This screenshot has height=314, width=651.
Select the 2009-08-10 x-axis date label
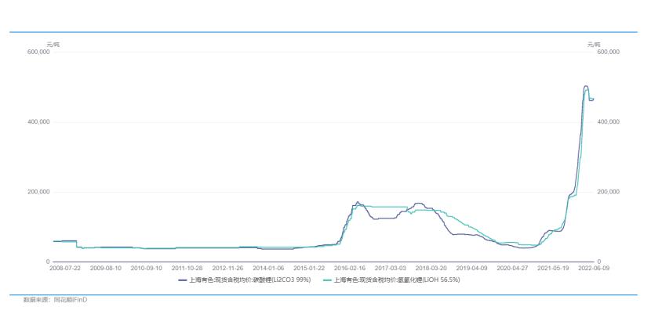point(106,268)
